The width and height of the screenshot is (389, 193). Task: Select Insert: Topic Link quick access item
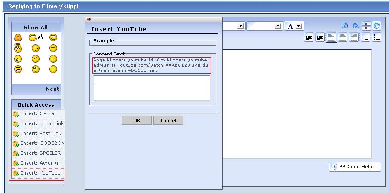click(x=39, y=123)
